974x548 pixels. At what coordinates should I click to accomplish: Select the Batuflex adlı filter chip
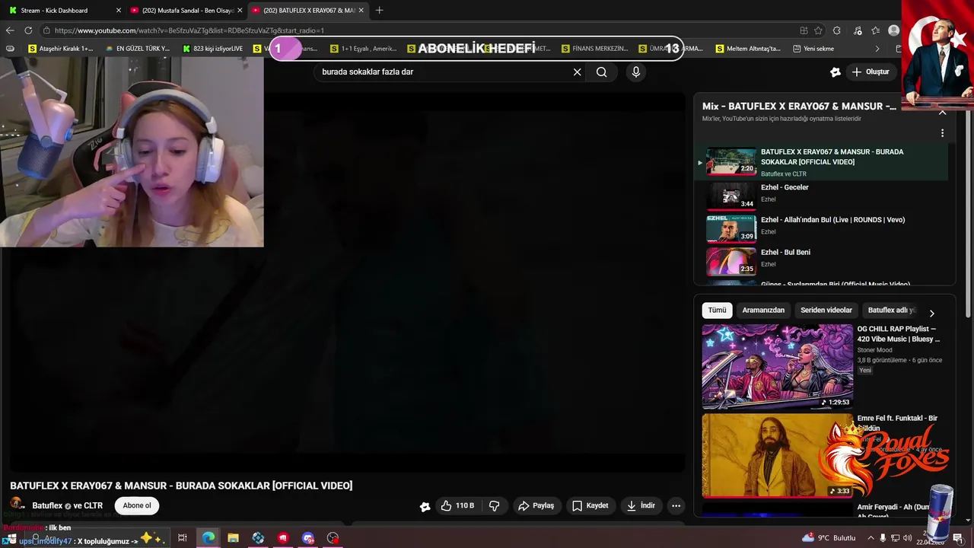click(x=891, y=310)
